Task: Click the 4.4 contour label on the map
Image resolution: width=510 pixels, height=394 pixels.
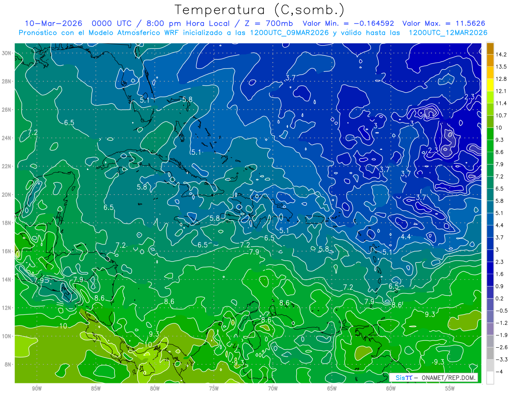Action: tap(406, 237)
